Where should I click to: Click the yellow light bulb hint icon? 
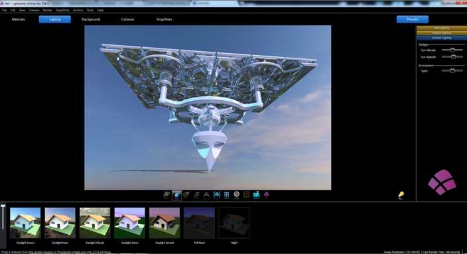tap(401, 195)
